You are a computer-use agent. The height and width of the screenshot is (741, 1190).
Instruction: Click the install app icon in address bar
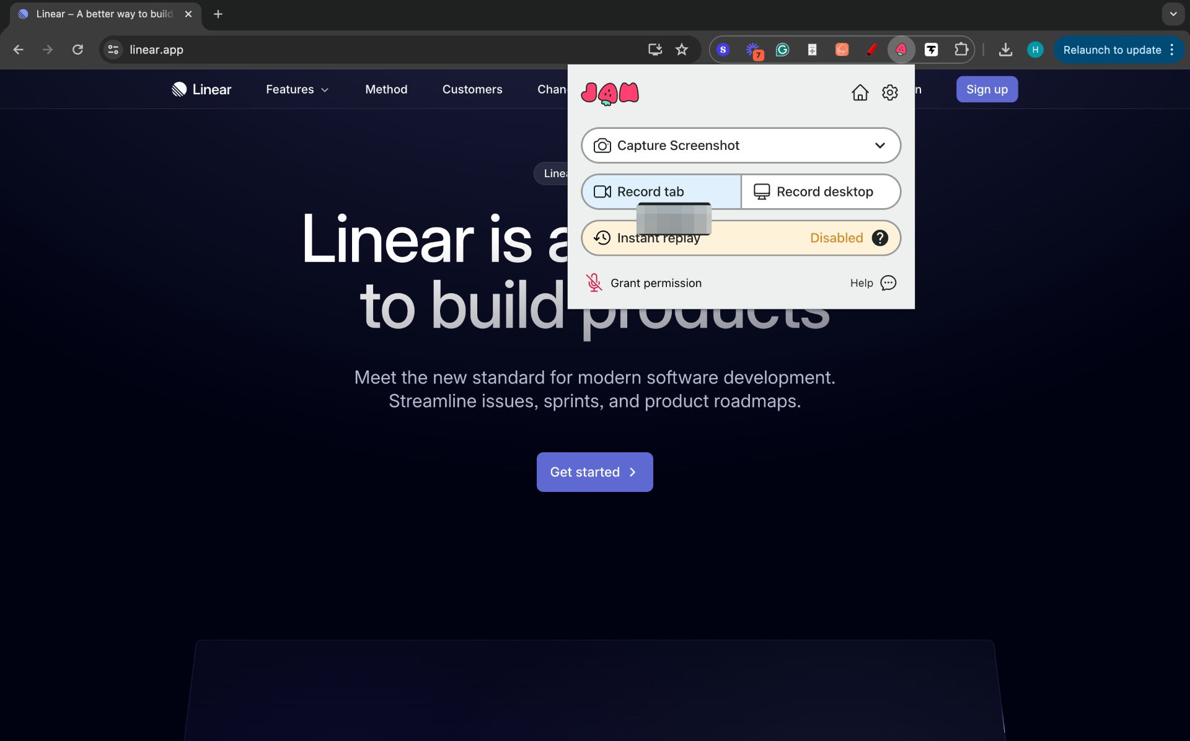pos(655,50)
